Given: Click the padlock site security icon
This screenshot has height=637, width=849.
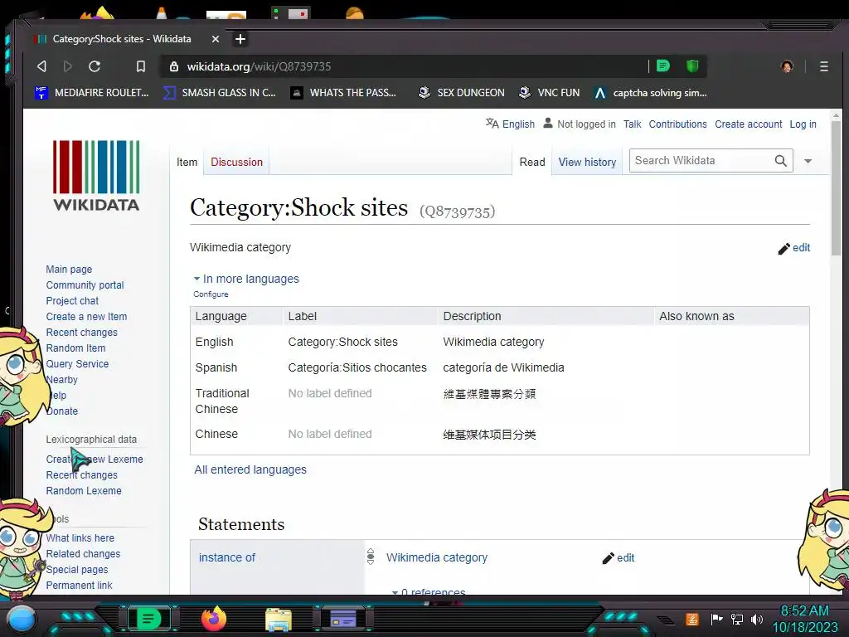Looking at the screenshot, I should (174, 66).
